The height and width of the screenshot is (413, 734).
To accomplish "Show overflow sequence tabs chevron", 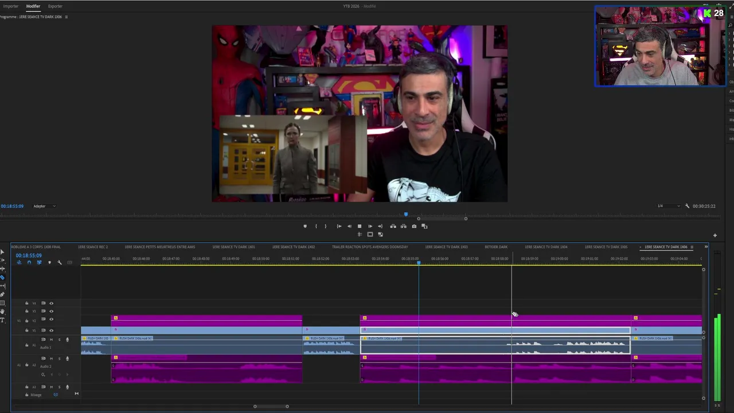I will [706, 247].
